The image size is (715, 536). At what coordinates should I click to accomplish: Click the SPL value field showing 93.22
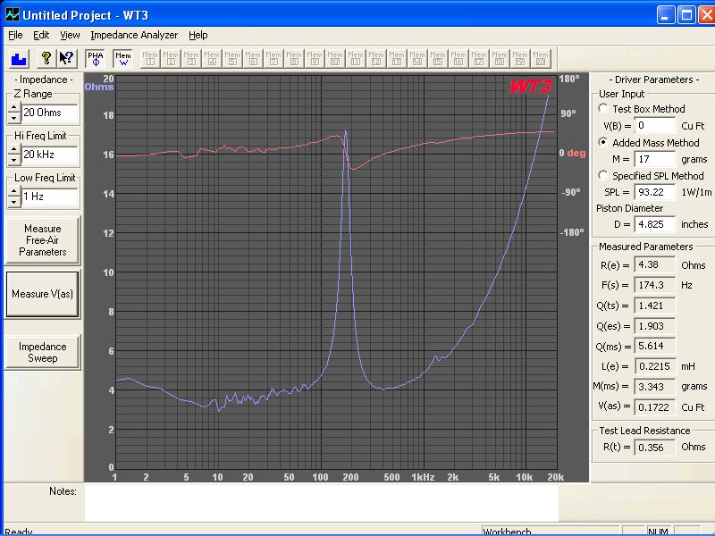click(x=654, y=192)
